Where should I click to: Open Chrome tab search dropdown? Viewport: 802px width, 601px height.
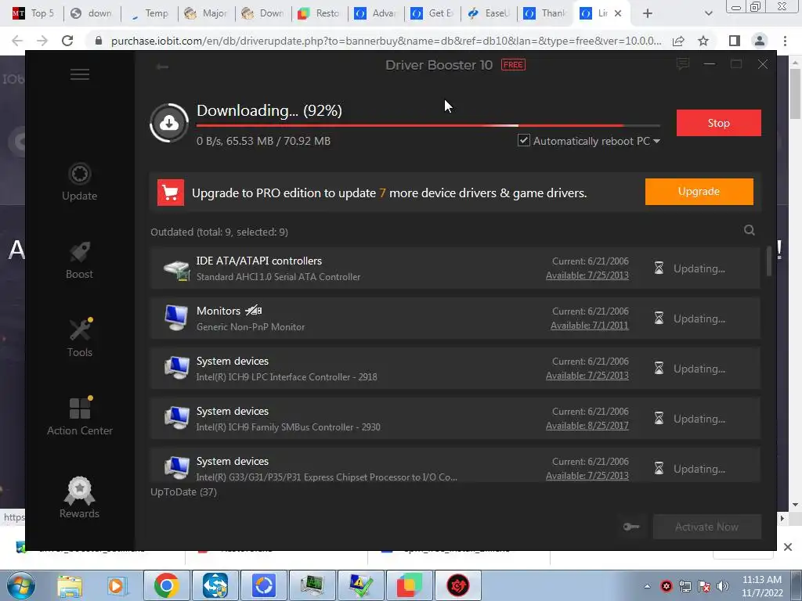point(708,13)
